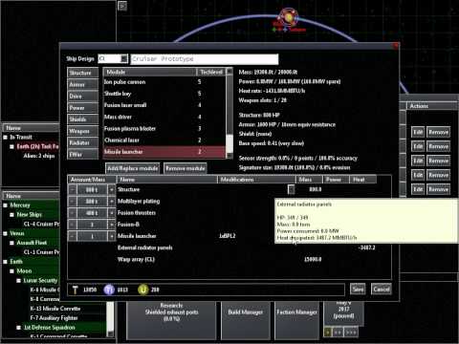Click the Module column header
The image size is (459, 344).
click(150, 72)
